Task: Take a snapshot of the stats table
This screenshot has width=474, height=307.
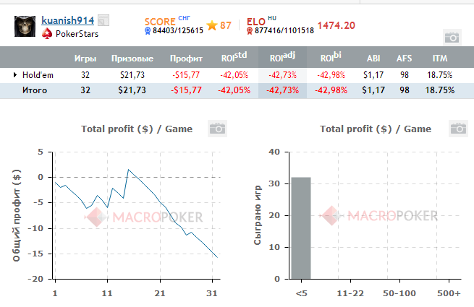Action: pyautogui.click(x=452, y=37)
